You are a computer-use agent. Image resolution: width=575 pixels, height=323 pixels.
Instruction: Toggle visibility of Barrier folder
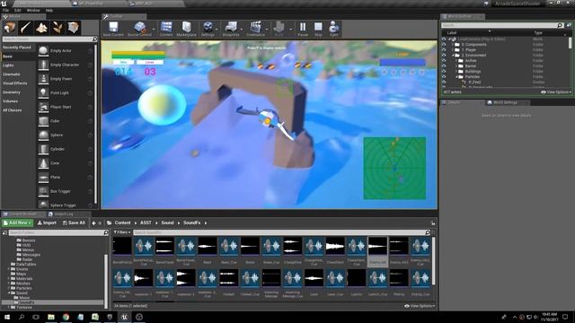pos(444,66)
